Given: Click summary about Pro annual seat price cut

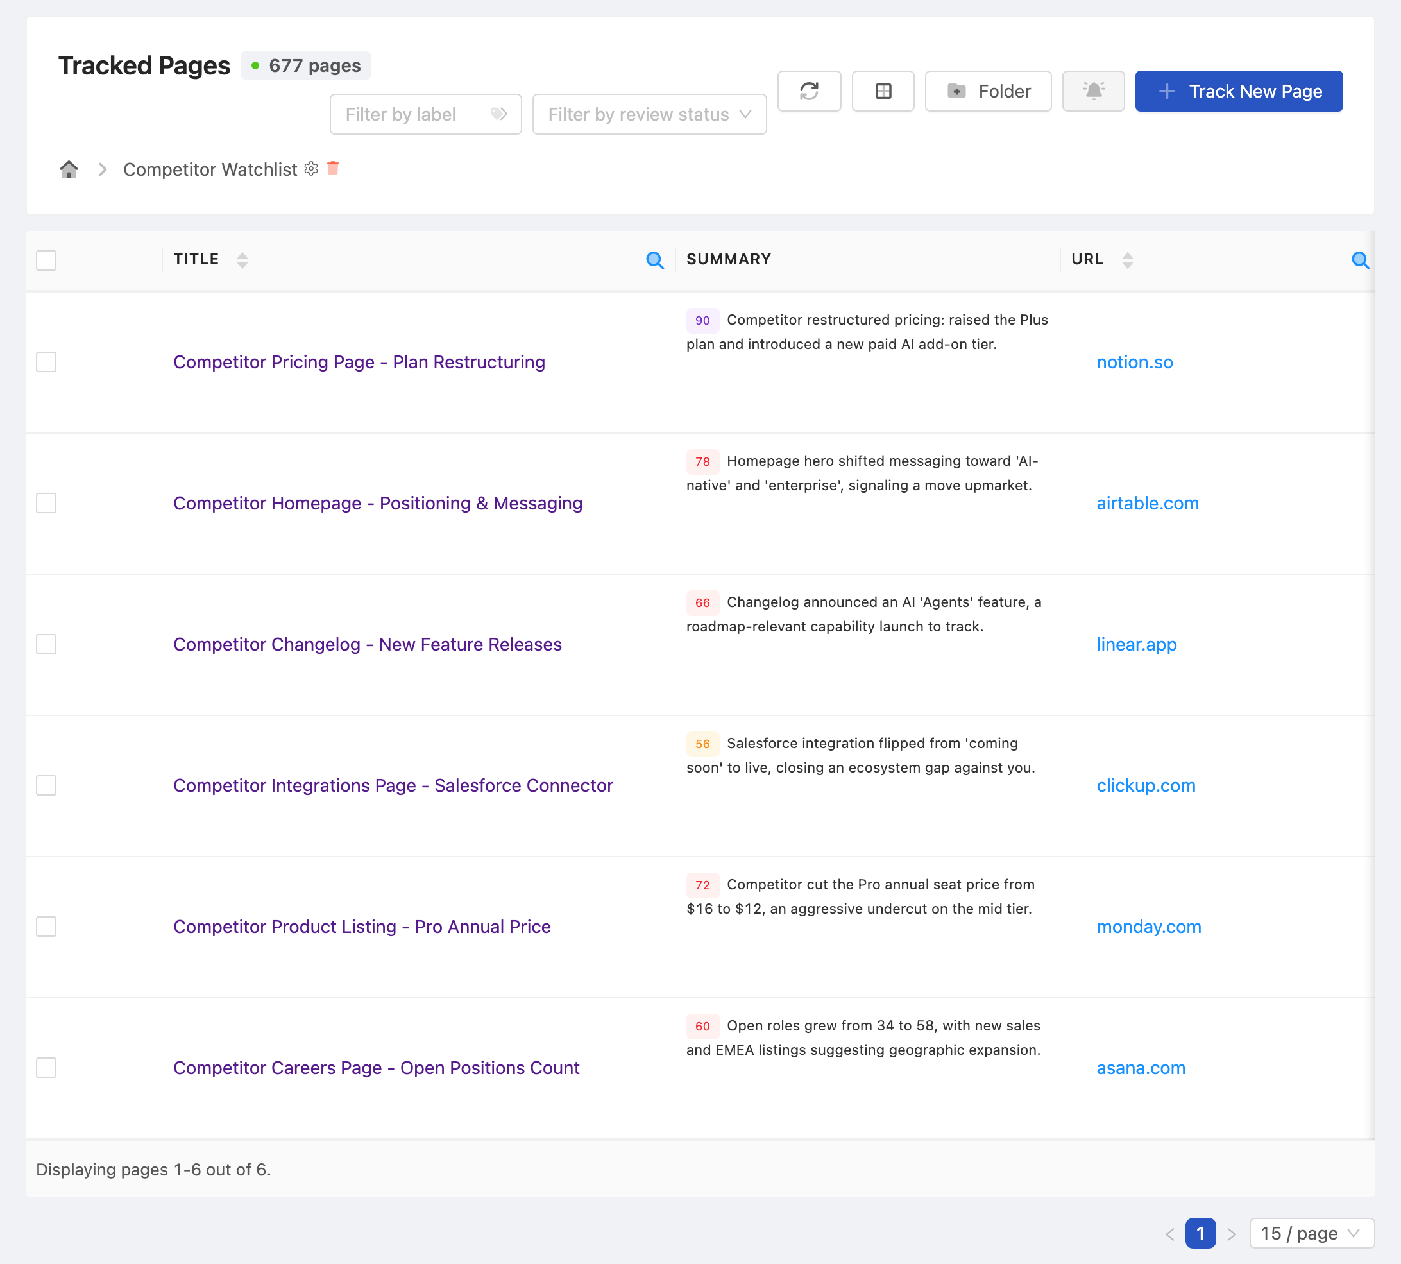Looking at the screenshot, I should [861, 896].
